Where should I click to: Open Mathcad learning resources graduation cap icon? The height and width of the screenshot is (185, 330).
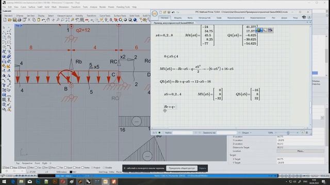click(304, 17)
